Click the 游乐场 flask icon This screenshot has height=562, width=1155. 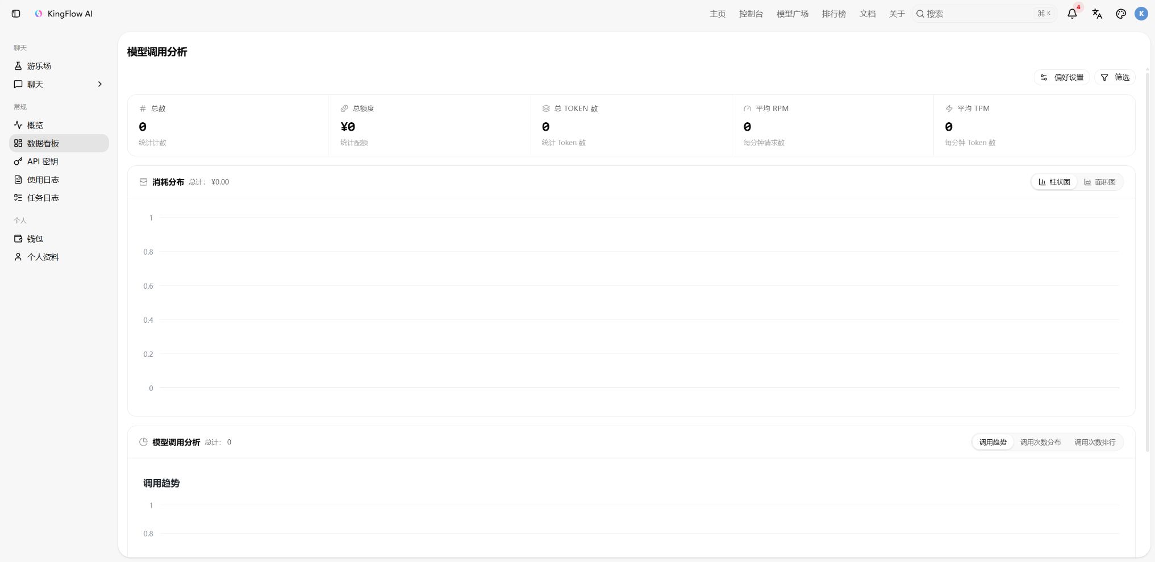[18, 66]
